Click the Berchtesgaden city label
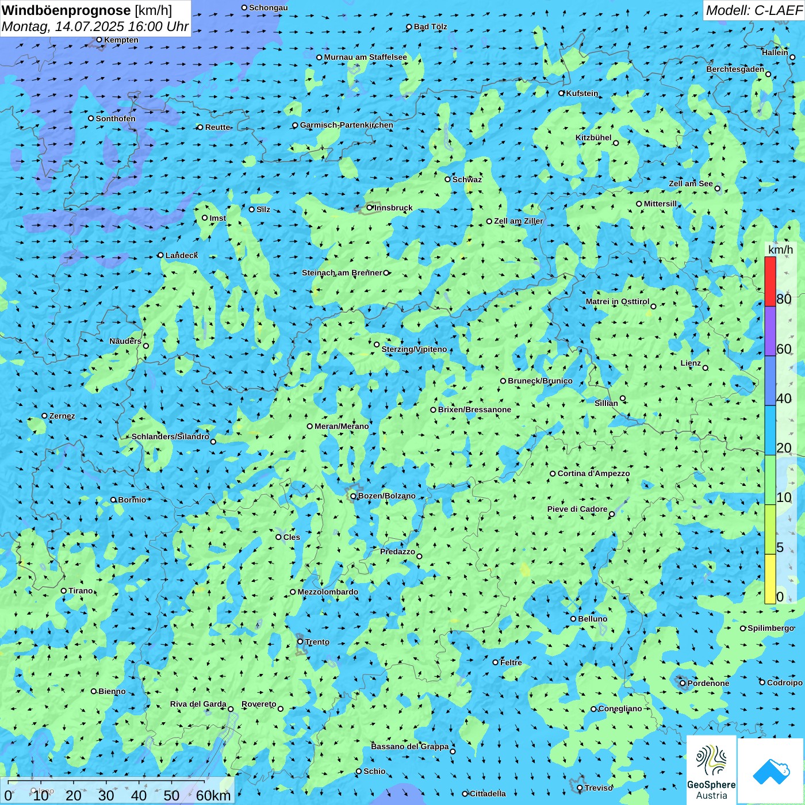Screen dimensions: 805x805 [x=735, y=69]
